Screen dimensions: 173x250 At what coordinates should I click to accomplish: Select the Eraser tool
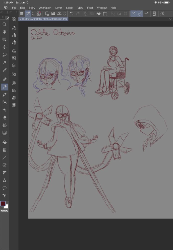4,117
